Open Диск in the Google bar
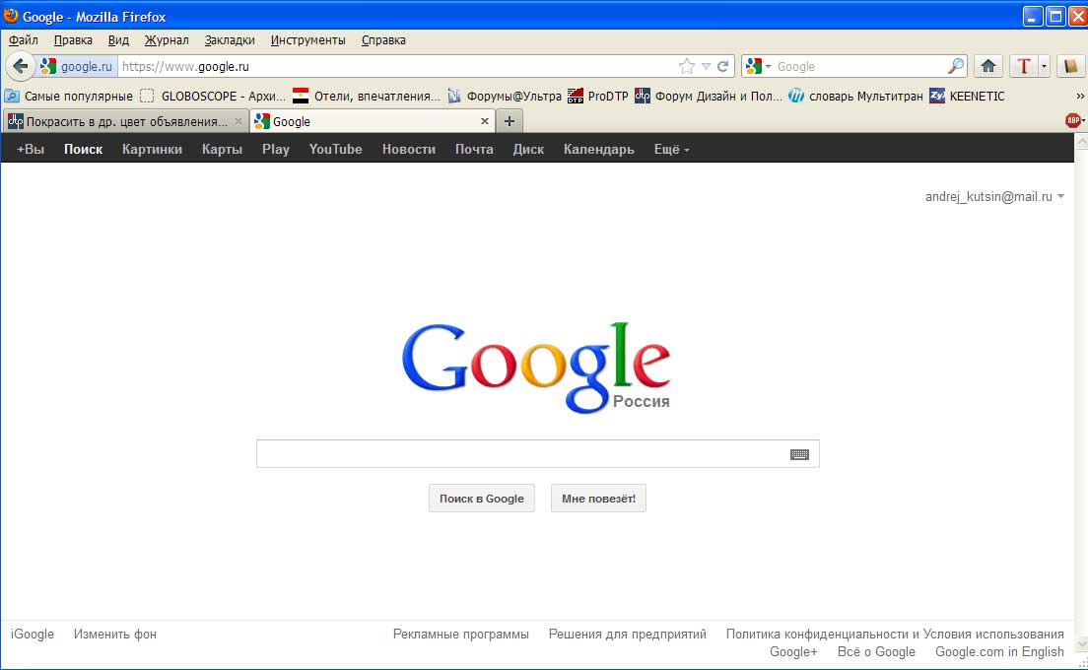 [x=528, y=149]
